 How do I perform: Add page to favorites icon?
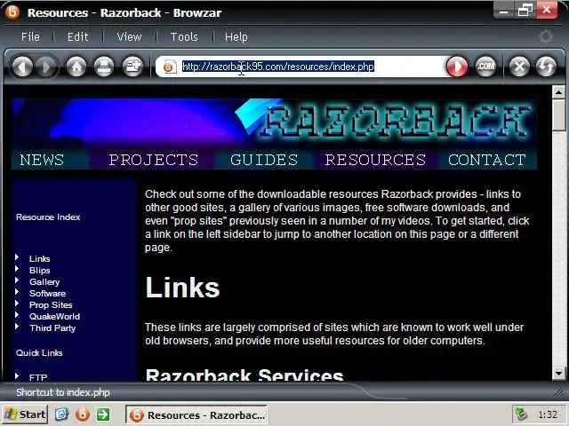(132, 67)
